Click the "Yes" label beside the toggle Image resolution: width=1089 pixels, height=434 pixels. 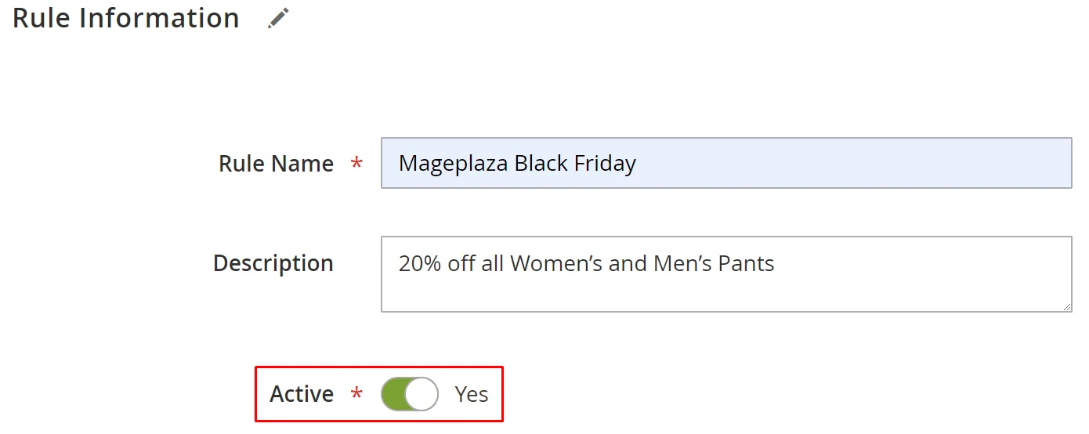471,394
